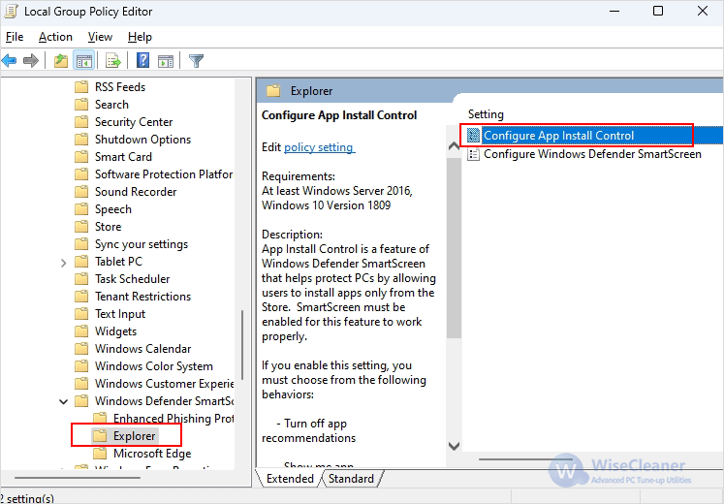The width and height of the screenshot is (724, 504).
Task: Click the Local Group Policy Editor title icon
Action: [x=11, y=11]
